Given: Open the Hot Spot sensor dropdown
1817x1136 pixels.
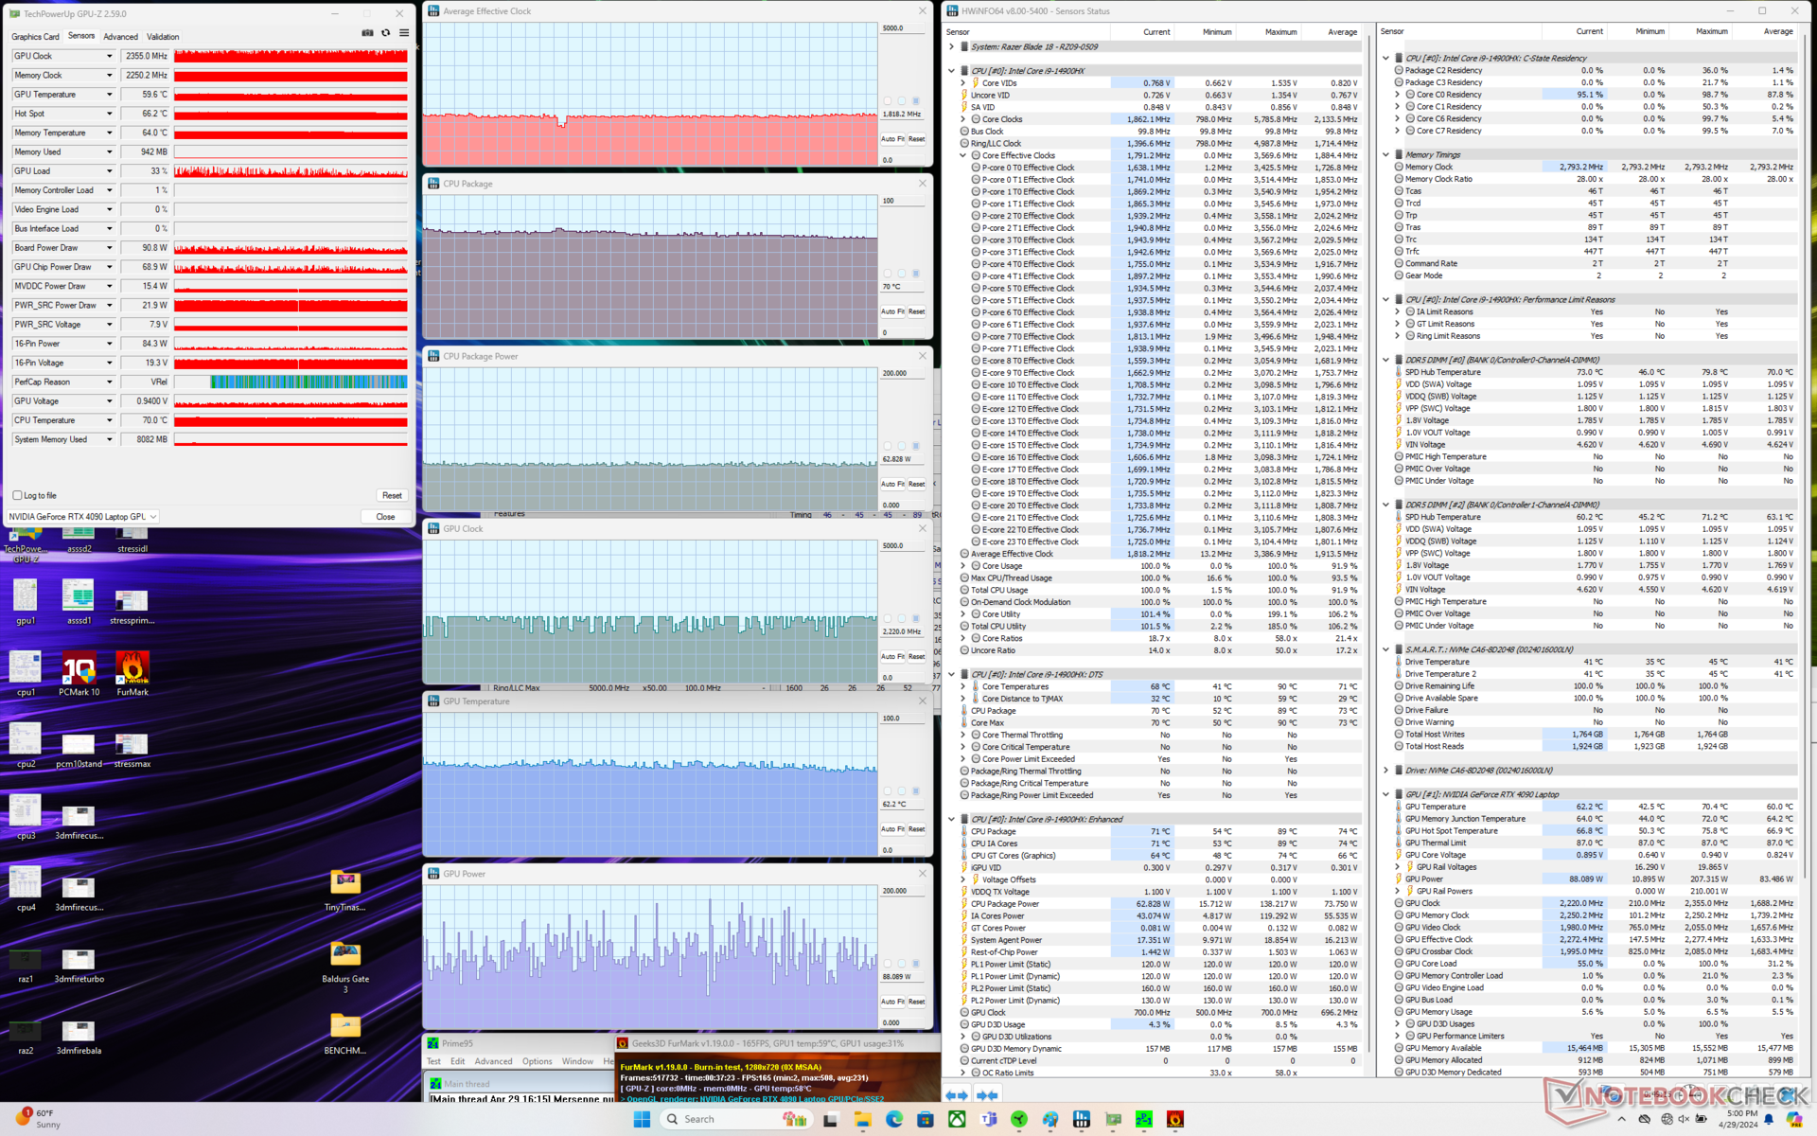Looking at the screenshot, I should (109, 114).
